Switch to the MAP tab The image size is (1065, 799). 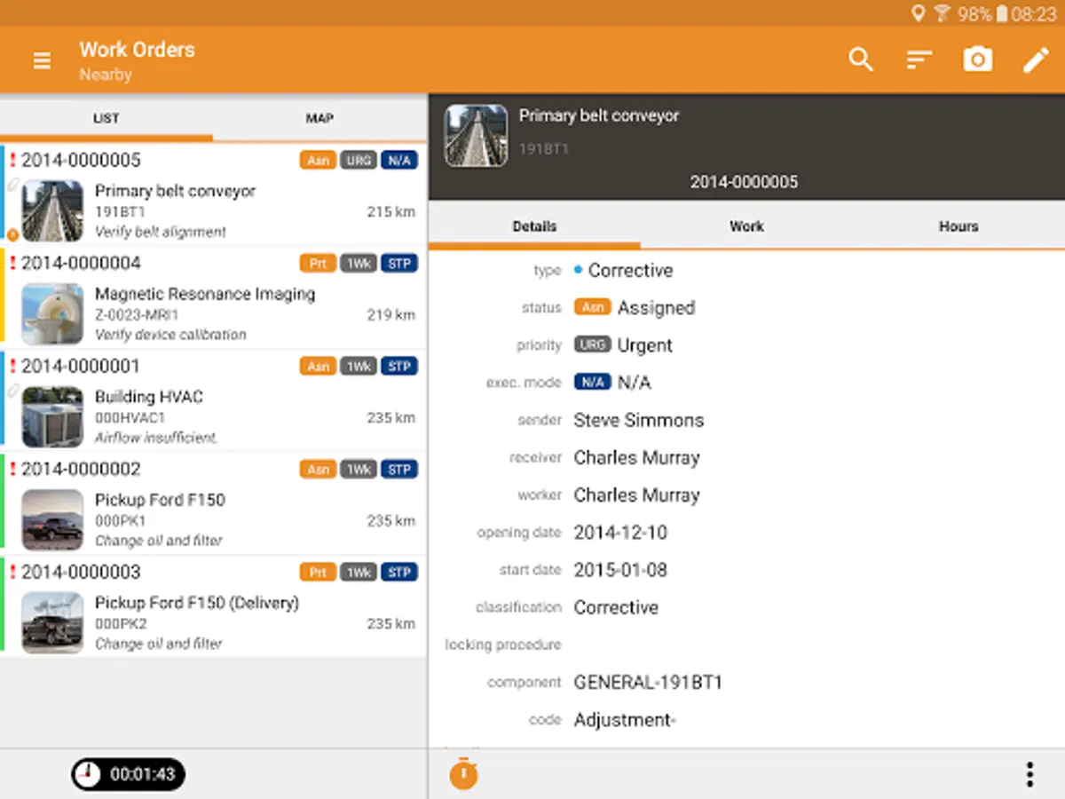click(319, 118)
